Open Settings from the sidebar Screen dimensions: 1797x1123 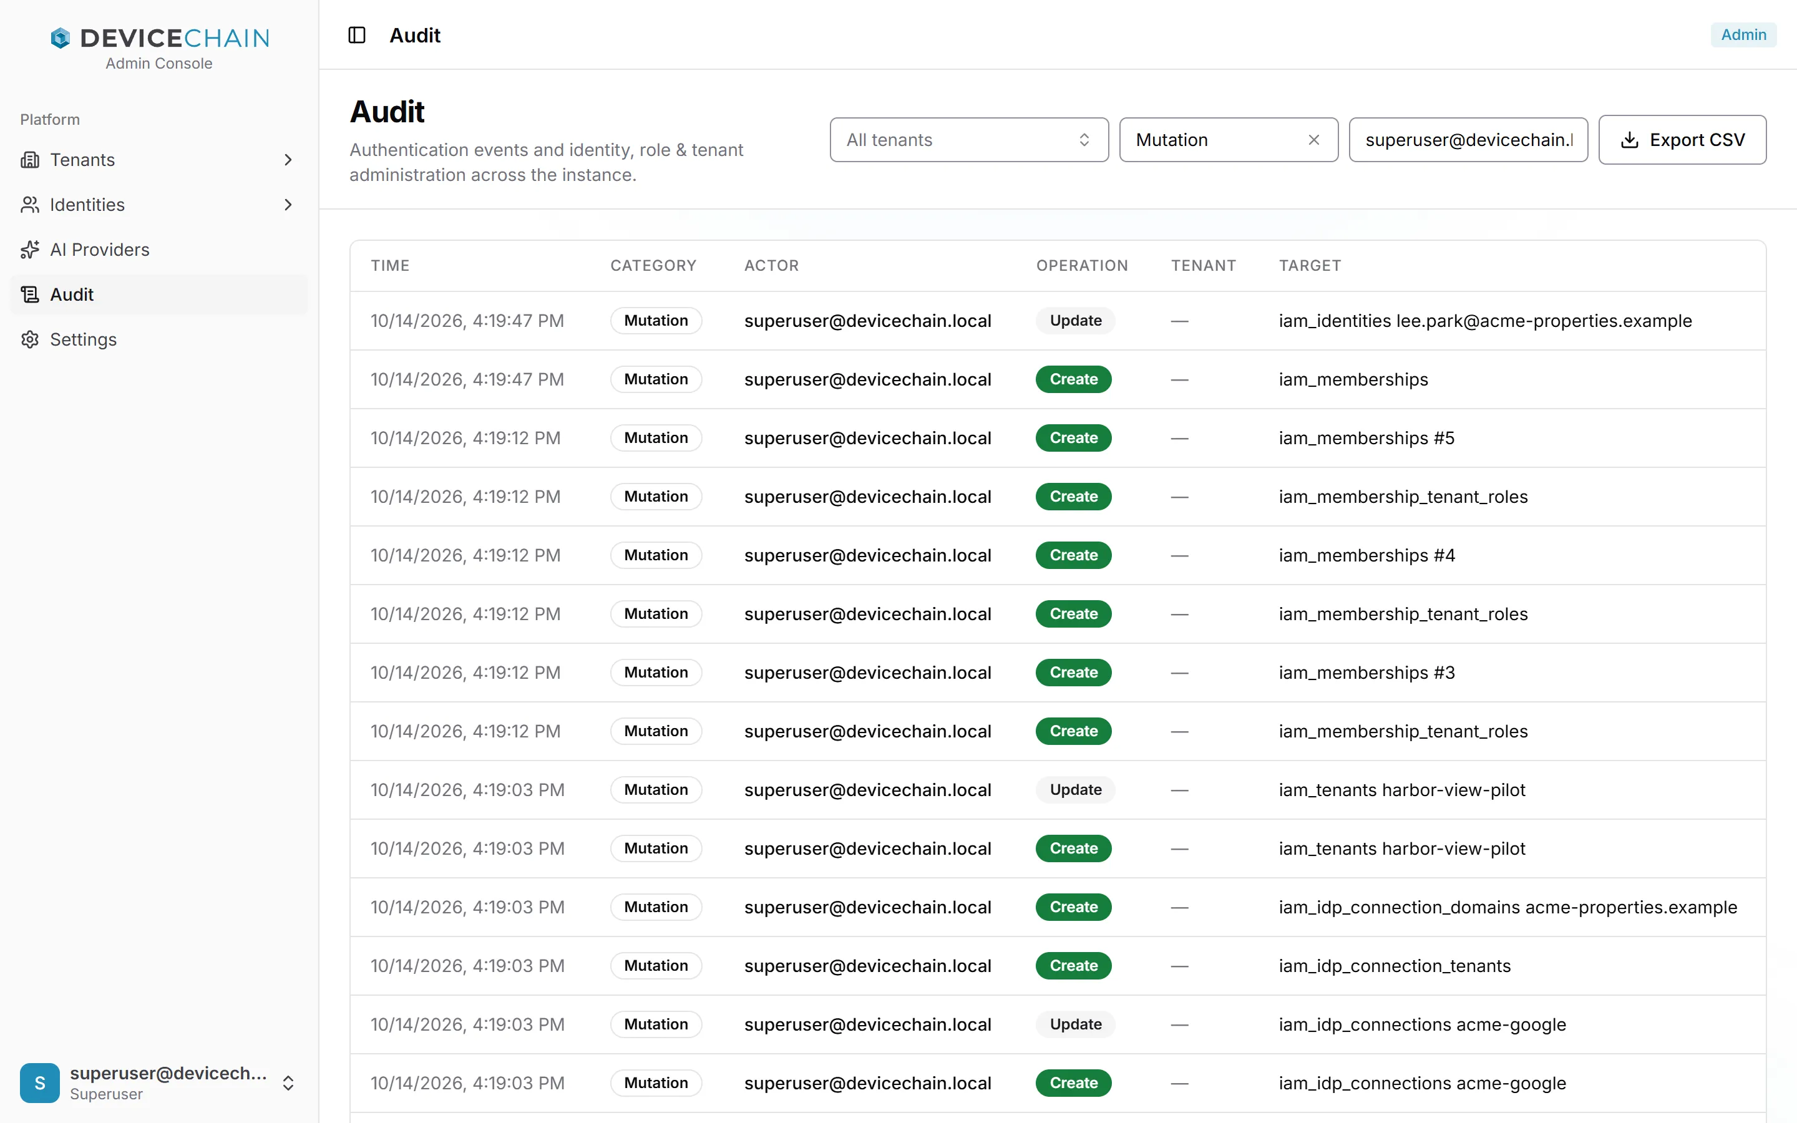(159, 339)
